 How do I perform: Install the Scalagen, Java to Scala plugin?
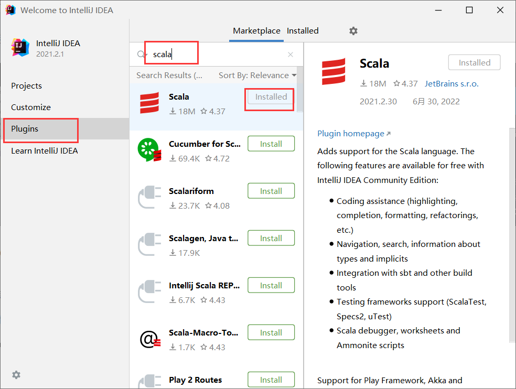(x=271, y=238)
